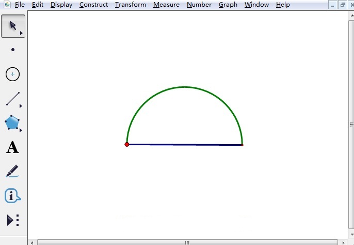Viewport: 354px width, 245px height.
Task: Click the scroll right arrow
Action: tap(343, 243)
